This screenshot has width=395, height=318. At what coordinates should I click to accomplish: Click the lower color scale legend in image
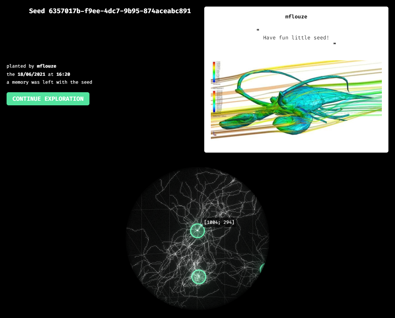point(214,102)
